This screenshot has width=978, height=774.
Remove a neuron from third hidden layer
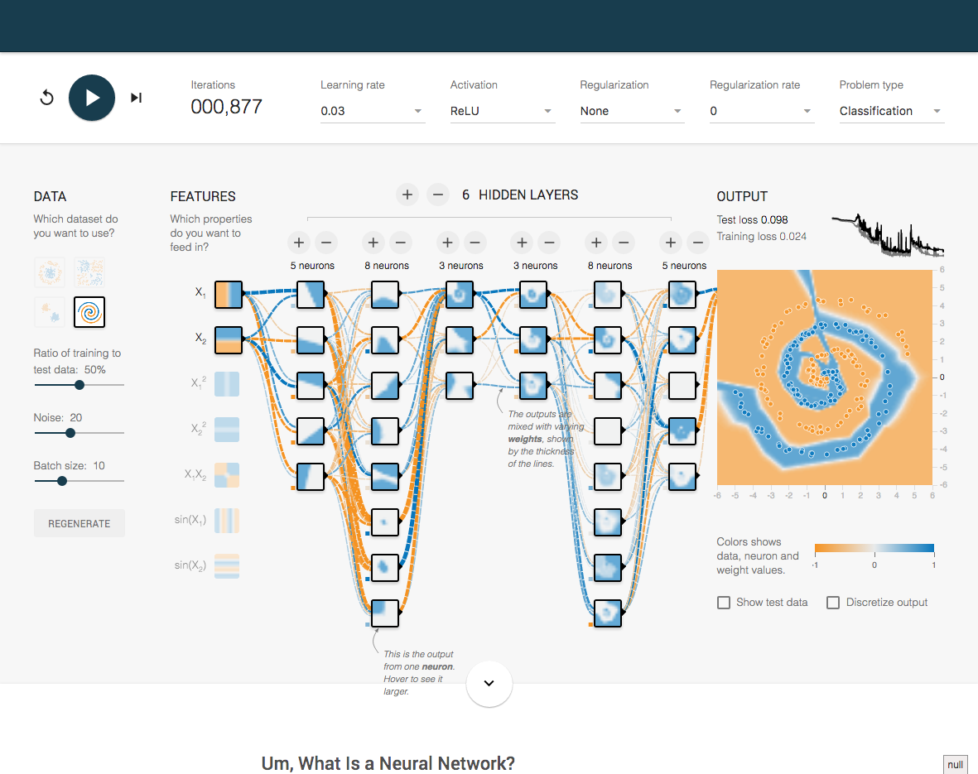(x=475, y=242)
